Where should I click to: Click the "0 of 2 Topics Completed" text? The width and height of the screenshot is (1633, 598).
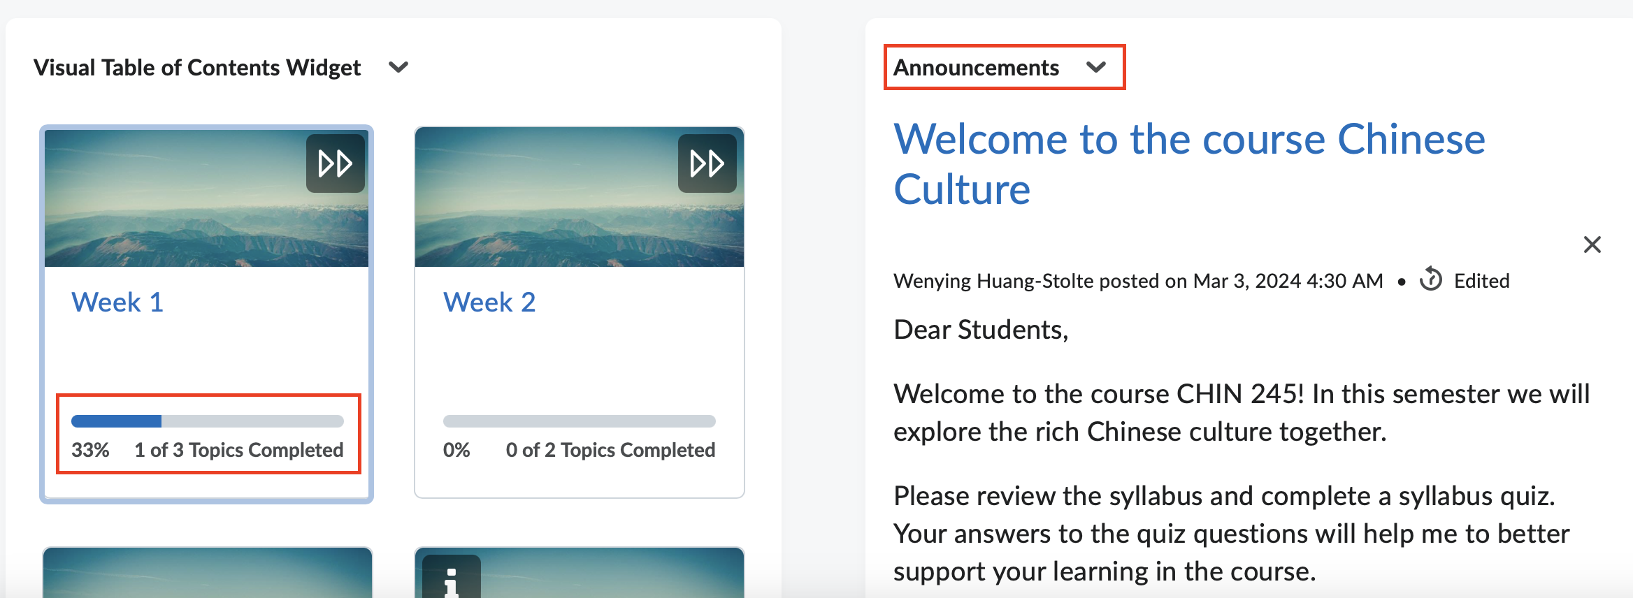tap(610, 450)
